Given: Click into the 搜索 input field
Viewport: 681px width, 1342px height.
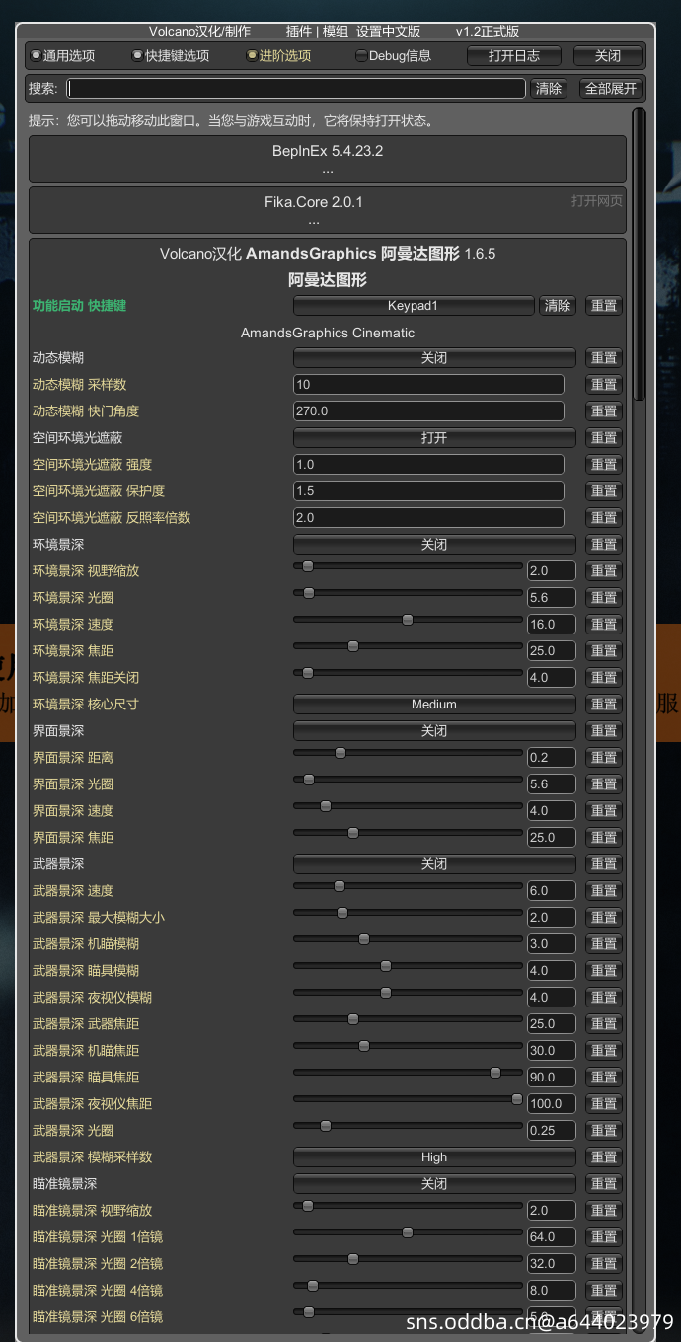Looking at the screenshot, I should pyautogui.click(x=296, y=89).
